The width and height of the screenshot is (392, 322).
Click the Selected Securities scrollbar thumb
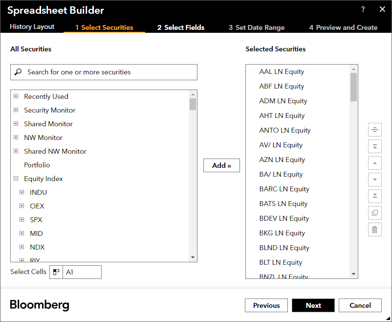pos(353,87)
